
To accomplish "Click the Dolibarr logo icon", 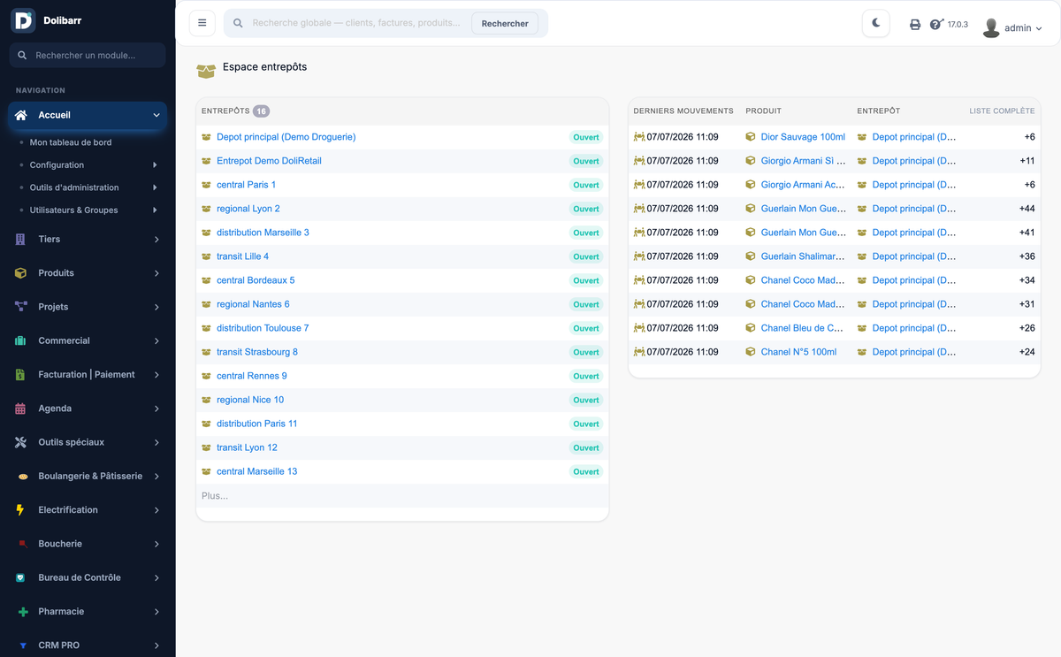I will pos(23,20).
